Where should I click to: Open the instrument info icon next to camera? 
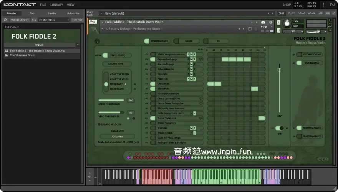pos(271,22)
